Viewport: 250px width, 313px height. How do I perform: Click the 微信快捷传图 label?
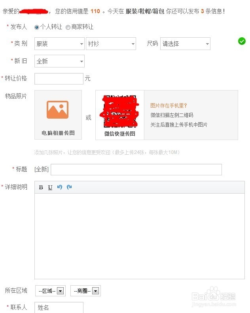[119, 134]
